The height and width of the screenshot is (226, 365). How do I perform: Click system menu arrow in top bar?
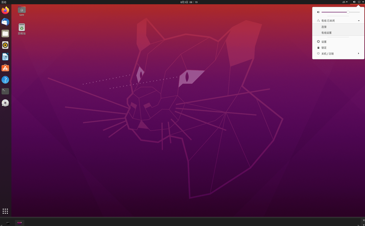pyautogui.click(x=363, y=2)
